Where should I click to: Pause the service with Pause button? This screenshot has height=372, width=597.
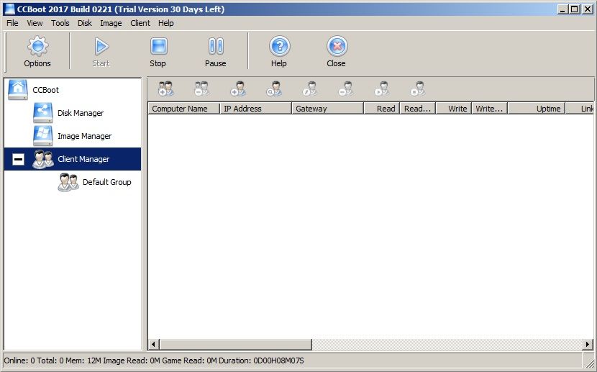tap(216, 52)
